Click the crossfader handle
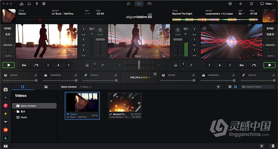Screen dimensions: 278x149 pyautogui.click(x=139, y=65)
